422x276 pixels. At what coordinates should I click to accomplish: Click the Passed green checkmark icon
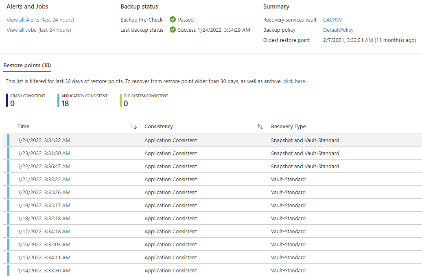[x=173, y=20]
